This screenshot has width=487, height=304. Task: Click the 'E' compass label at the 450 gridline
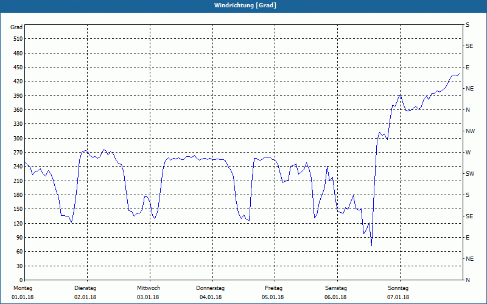tap(468, 67)
